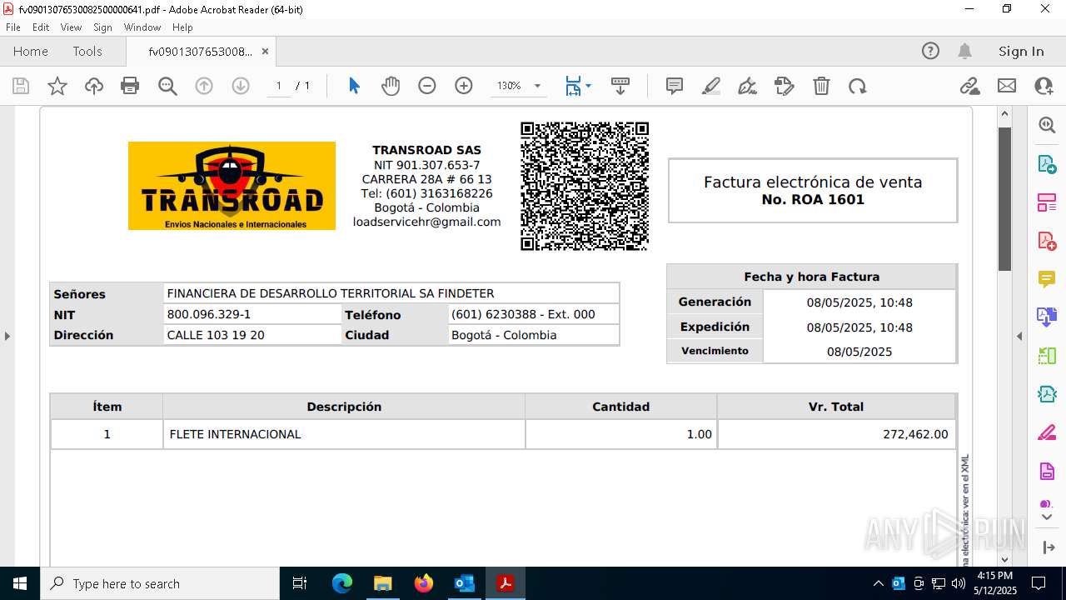The image size is (1066, 600).
Task: Open the search magnifier in right pane
Action: (1047, 125)
